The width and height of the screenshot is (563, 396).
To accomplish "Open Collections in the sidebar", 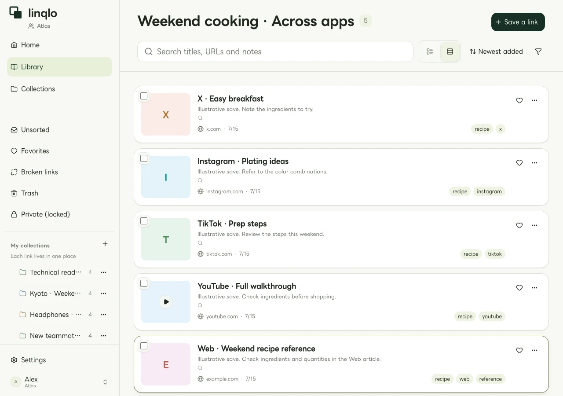I will tap(59, 89).
